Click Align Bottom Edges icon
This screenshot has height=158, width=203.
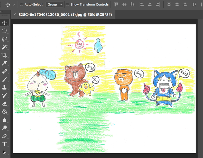(132, 4)
